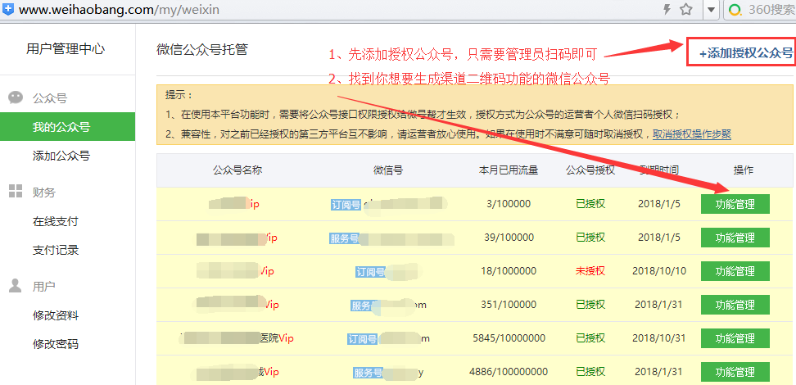Click 功能管理 for the 未授权 row
Screen dimensions: 796x385
(x=735, y=271)
